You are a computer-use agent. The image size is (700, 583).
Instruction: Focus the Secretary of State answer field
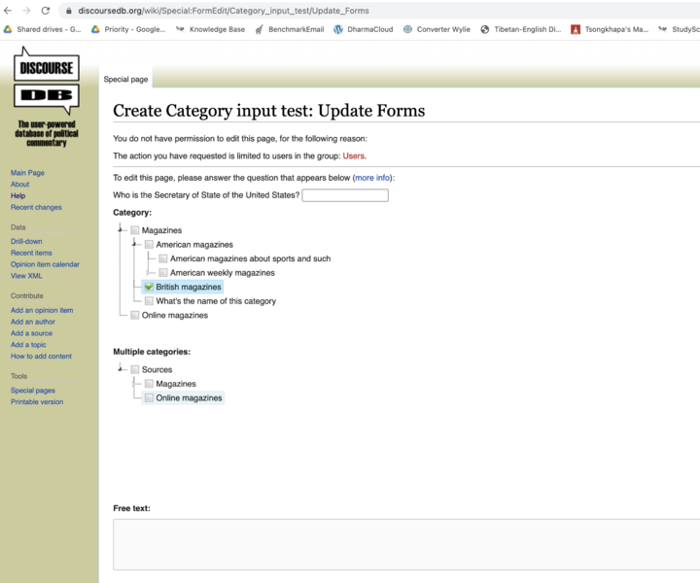pyautogui.click(x=345, y=195)
